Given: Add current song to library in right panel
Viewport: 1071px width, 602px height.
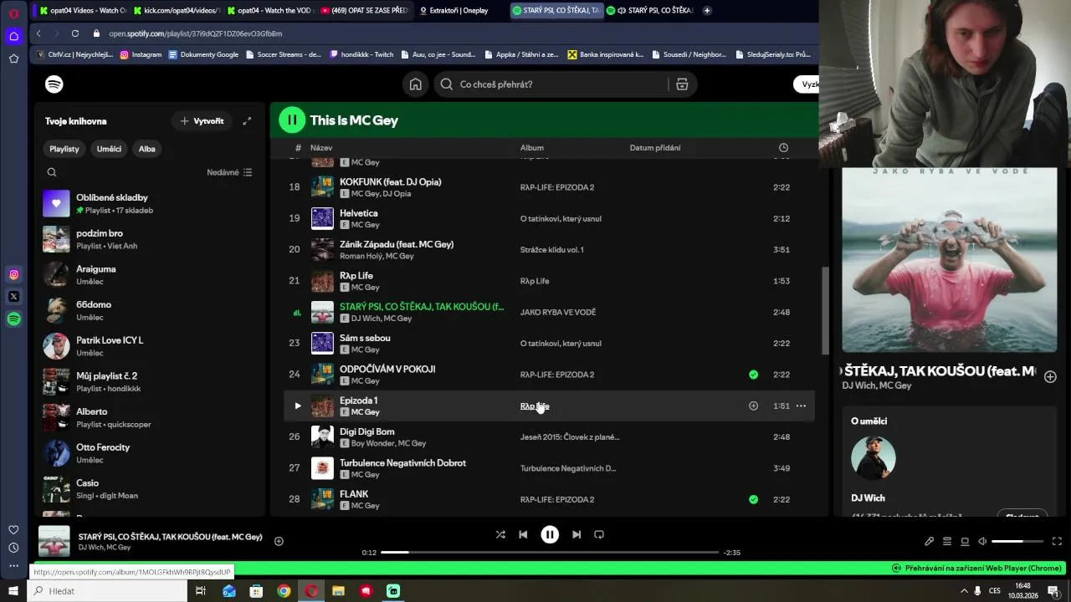Looking at the screenshot, I should (1050, 377).
